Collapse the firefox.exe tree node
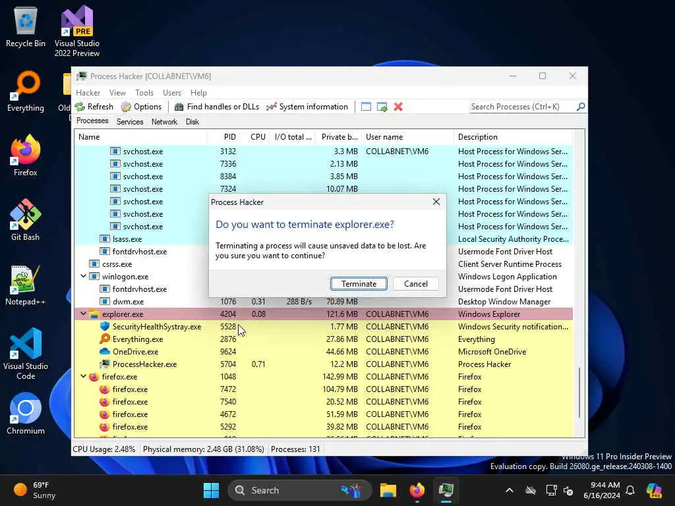The image size is (675, 506). [84, 376]
